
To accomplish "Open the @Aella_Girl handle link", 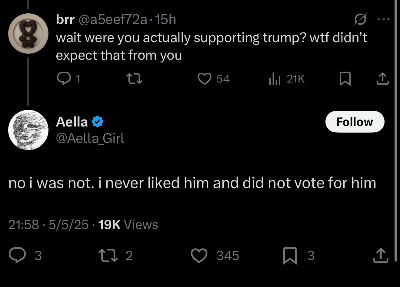I will (x=90, y=138).
